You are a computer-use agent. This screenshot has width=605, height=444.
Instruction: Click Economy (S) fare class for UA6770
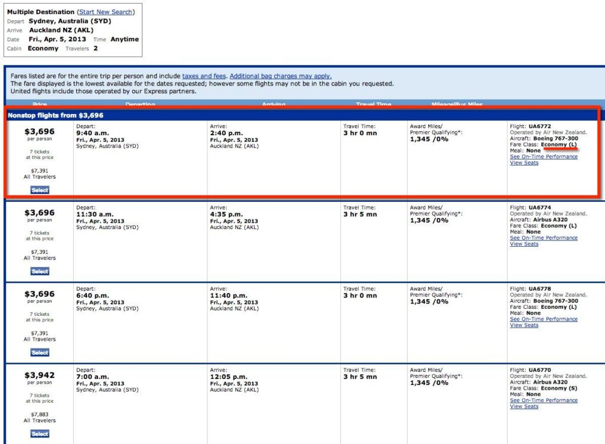tap(559, 388)
